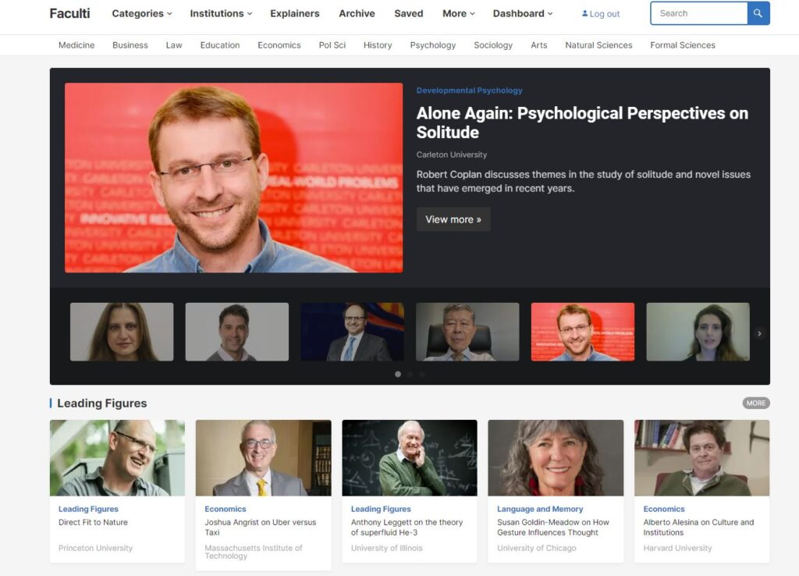
Task: Open the Institutions dropdown
Action: tap(221, 13)
